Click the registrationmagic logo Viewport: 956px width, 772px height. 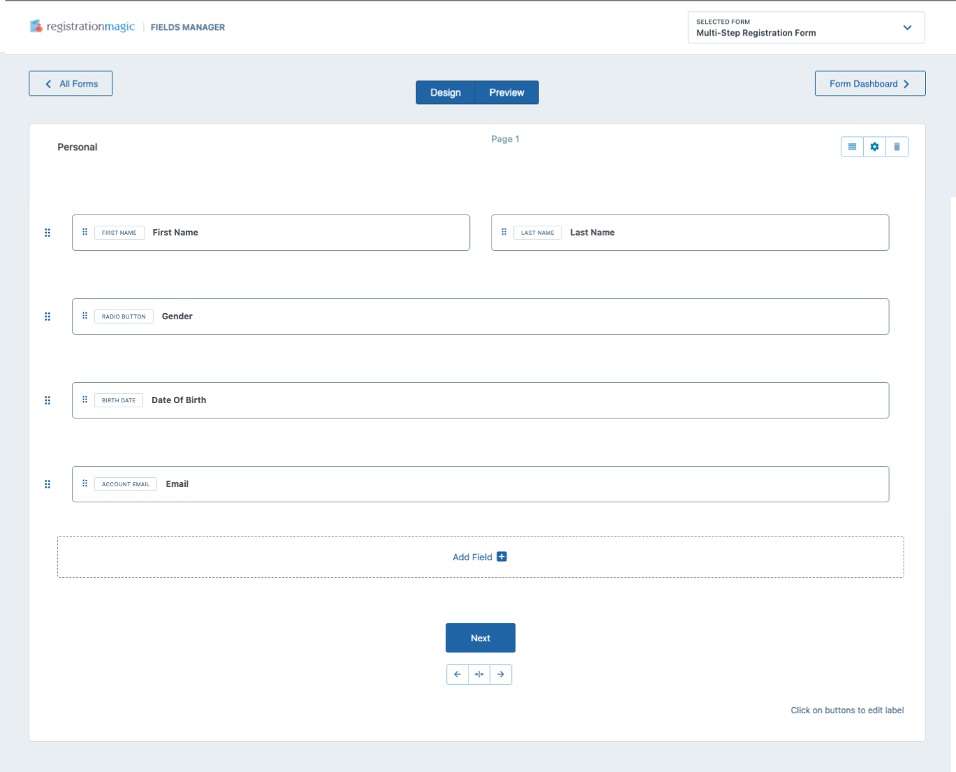click(x=82, y=27)
